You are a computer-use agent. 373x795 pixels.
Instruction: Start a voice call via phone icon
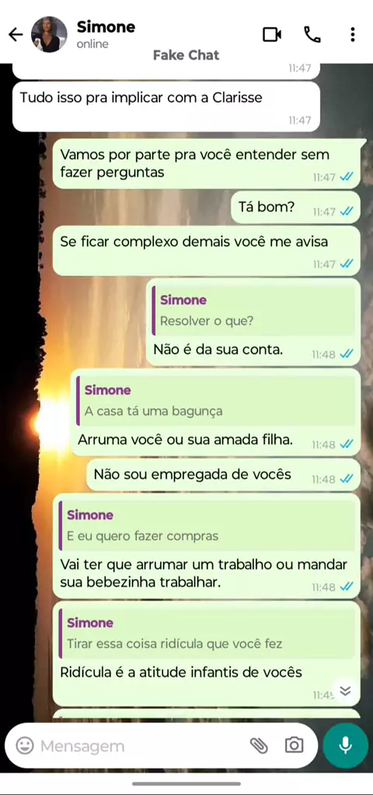tap(312, 34)
